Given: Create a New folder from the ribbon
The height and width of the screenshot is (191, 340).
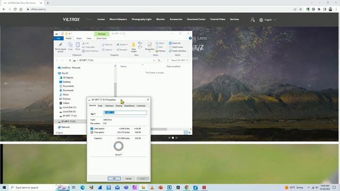Looking at the screenshot, I should 133,47.
